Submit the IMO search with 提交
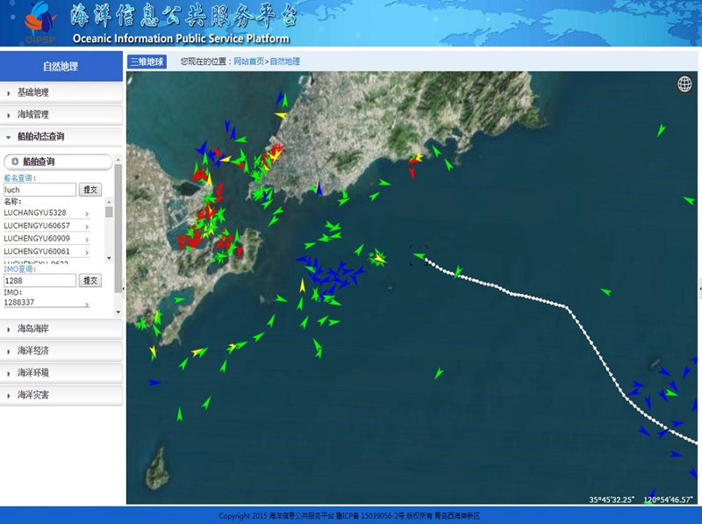The height and width of the screenshot is (524, 702). [x=90, y=280]
